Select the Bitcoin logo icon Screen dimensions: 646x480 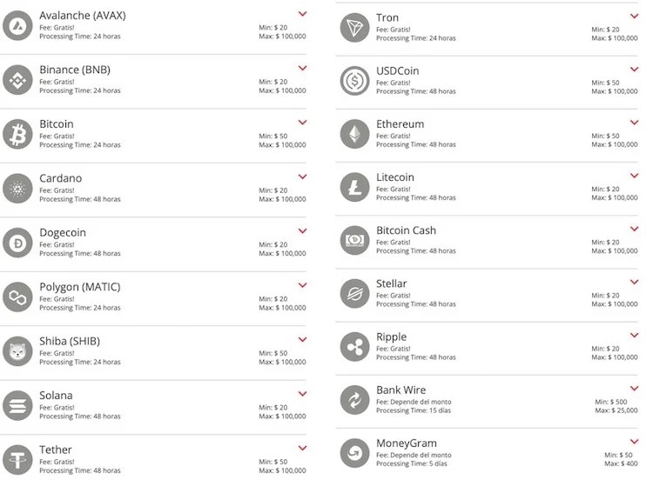click(17, 134)
